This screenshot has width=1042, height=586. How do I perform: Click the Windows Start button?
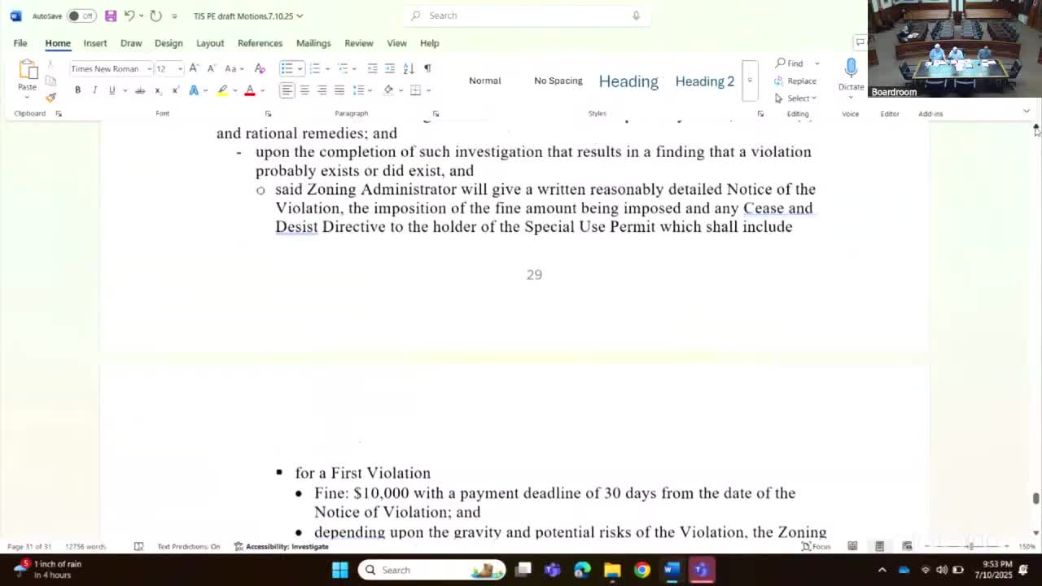pos(340,570)
